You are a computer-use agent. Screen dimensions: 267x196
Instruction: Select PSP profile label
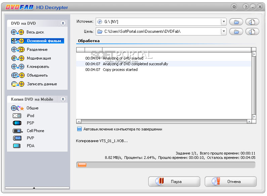[x=31, y=123]
